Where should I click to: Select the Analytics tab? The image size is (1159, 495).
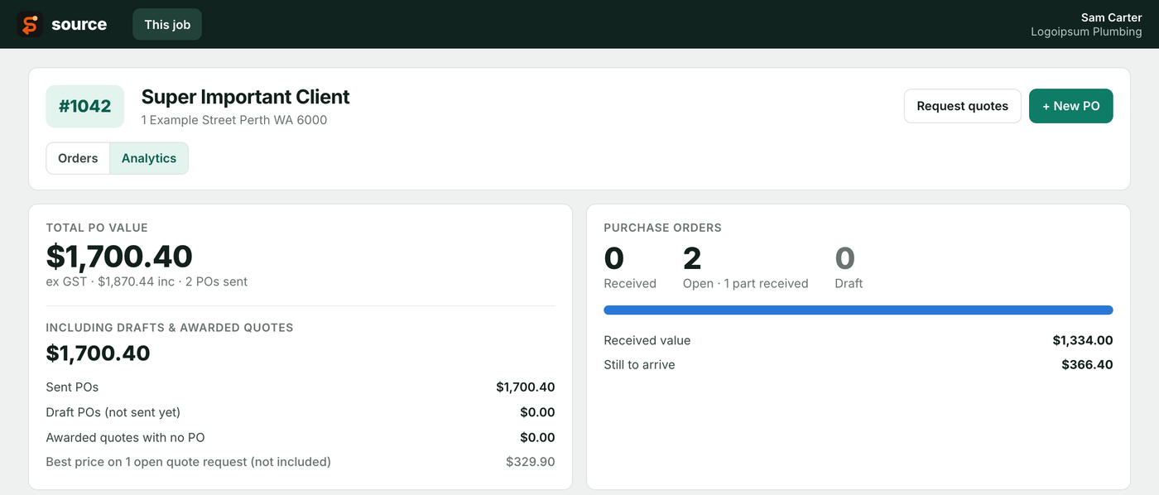point(149,158)
